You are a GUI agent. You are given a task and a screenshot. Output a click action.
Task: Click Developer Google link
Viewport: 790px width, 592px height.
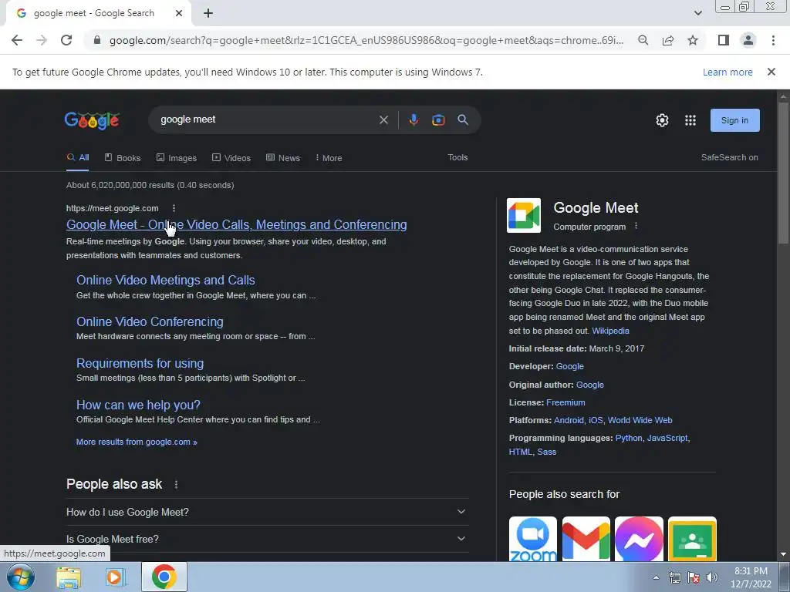click(x=570, y=366)
